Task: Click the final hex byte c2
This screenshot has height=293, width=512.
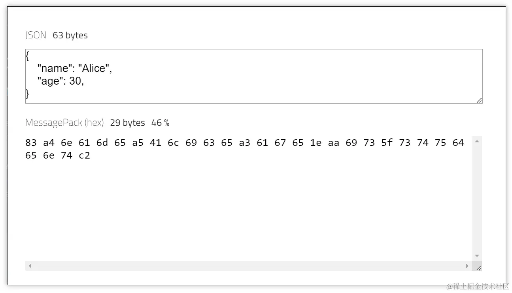Action: (x=84, y=155)
